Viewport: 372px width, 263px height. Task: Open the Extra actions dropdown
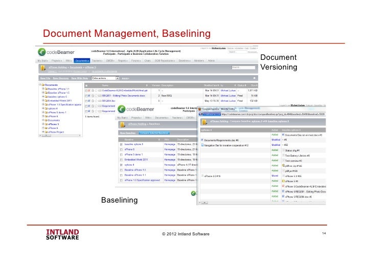click(105, 78)
